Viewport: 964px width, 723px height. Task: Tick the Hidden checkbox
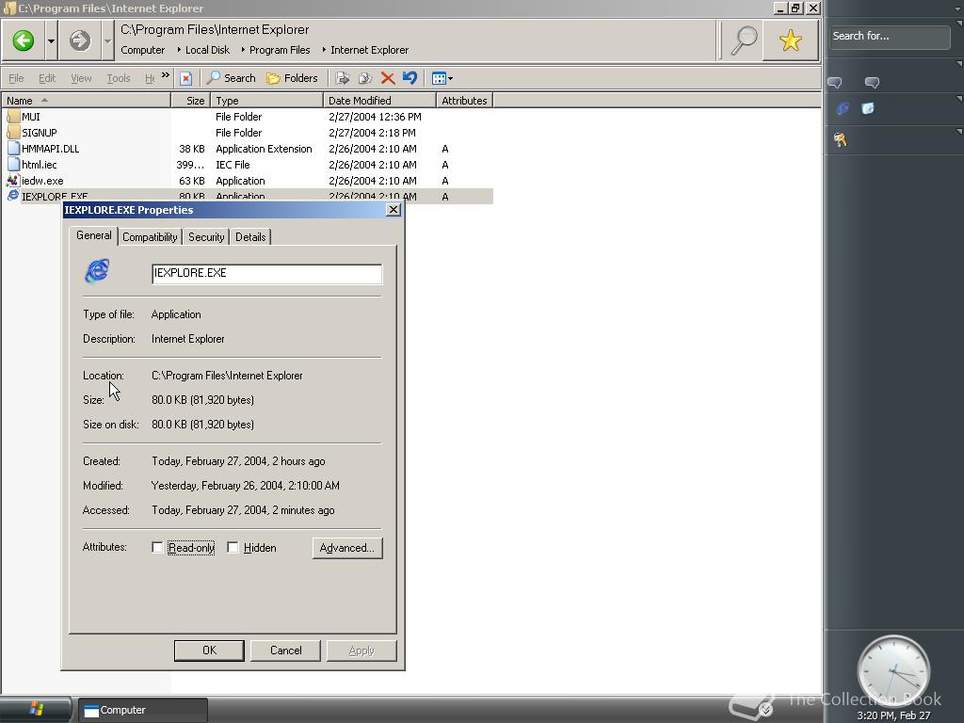233,547
